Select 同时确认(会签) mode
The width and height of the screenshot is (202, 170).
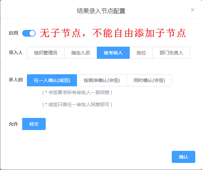(149, 80)
